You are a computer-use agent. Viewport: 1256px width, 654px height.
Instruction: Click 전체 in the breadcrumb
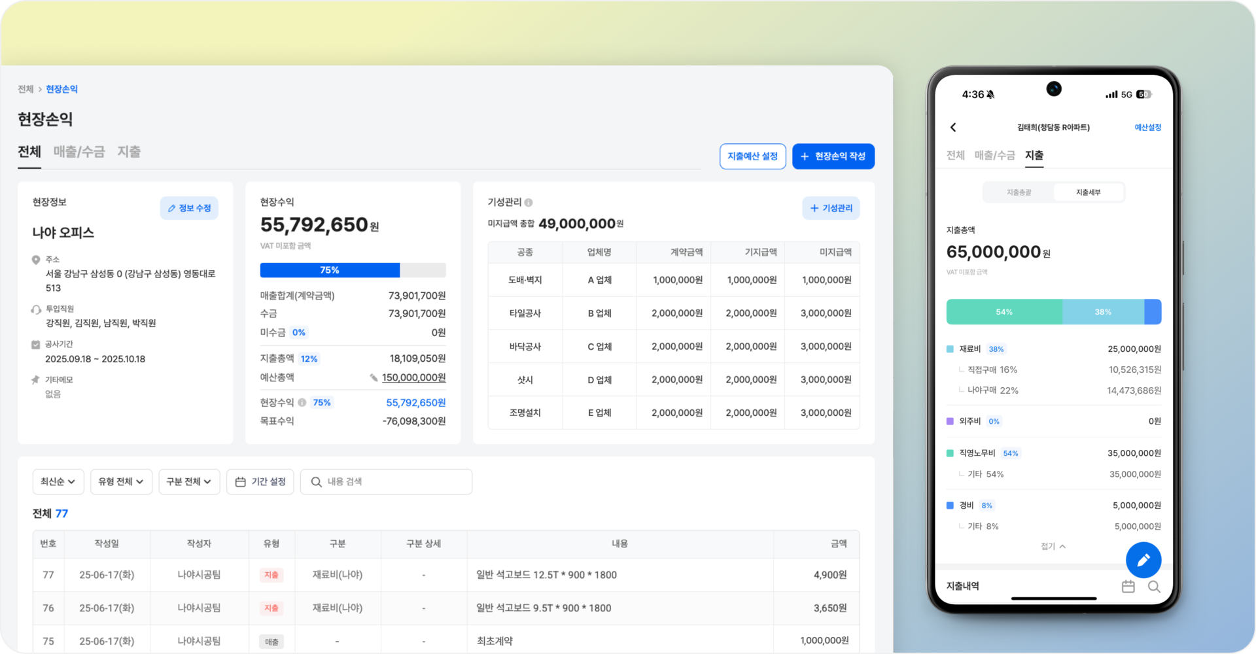pyautogui.click(x=26, y=89)
